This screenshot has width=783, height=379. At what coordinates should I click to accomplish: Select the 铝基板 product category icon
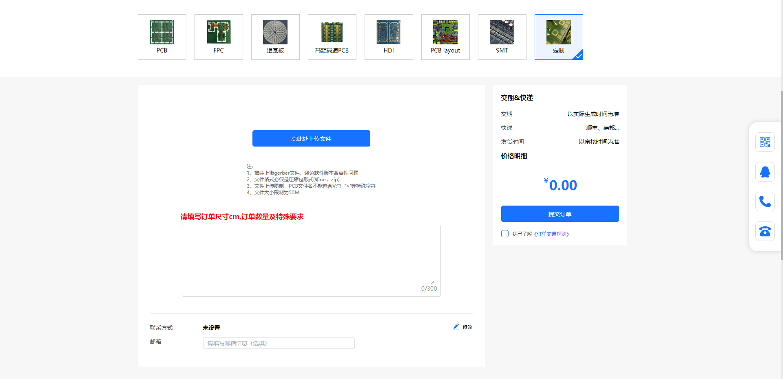tap(275, 37)
